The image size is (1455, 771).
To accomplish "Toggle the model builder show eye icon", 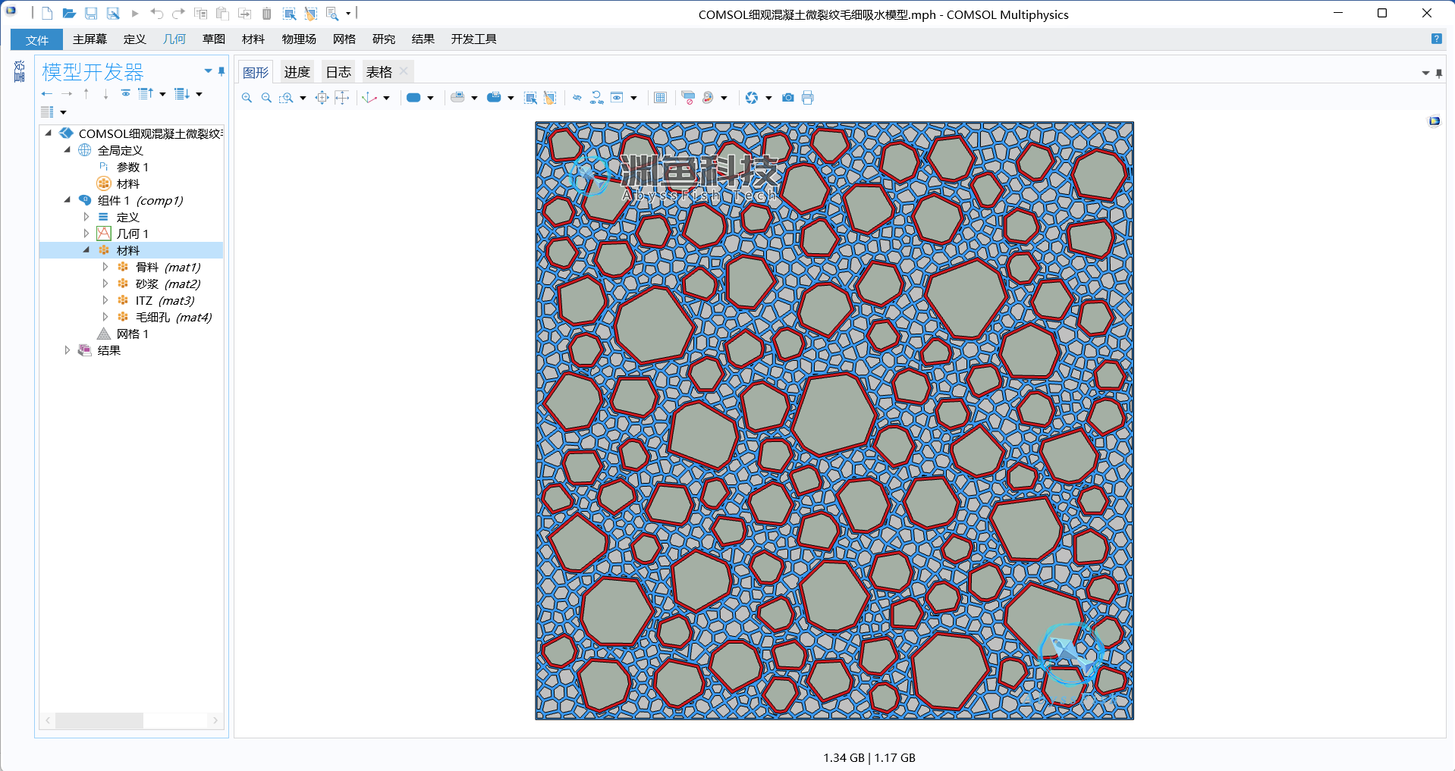I will pos(125,94).
